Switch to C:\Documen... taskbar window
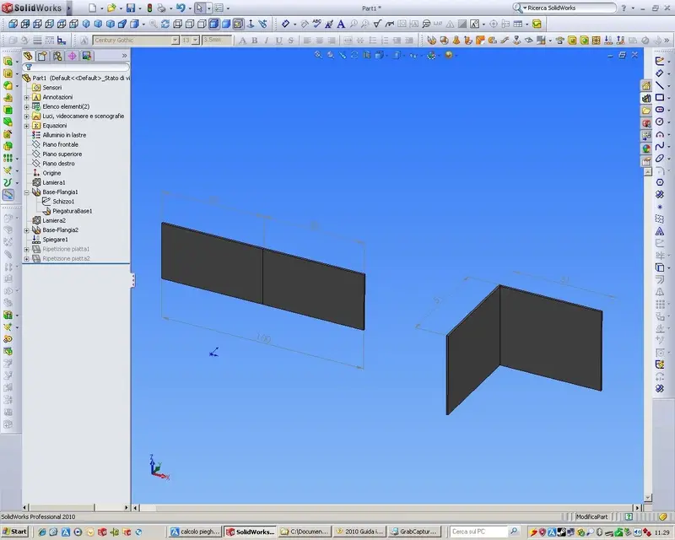Screen dimensions: 675x540 [x=305, y=532]
